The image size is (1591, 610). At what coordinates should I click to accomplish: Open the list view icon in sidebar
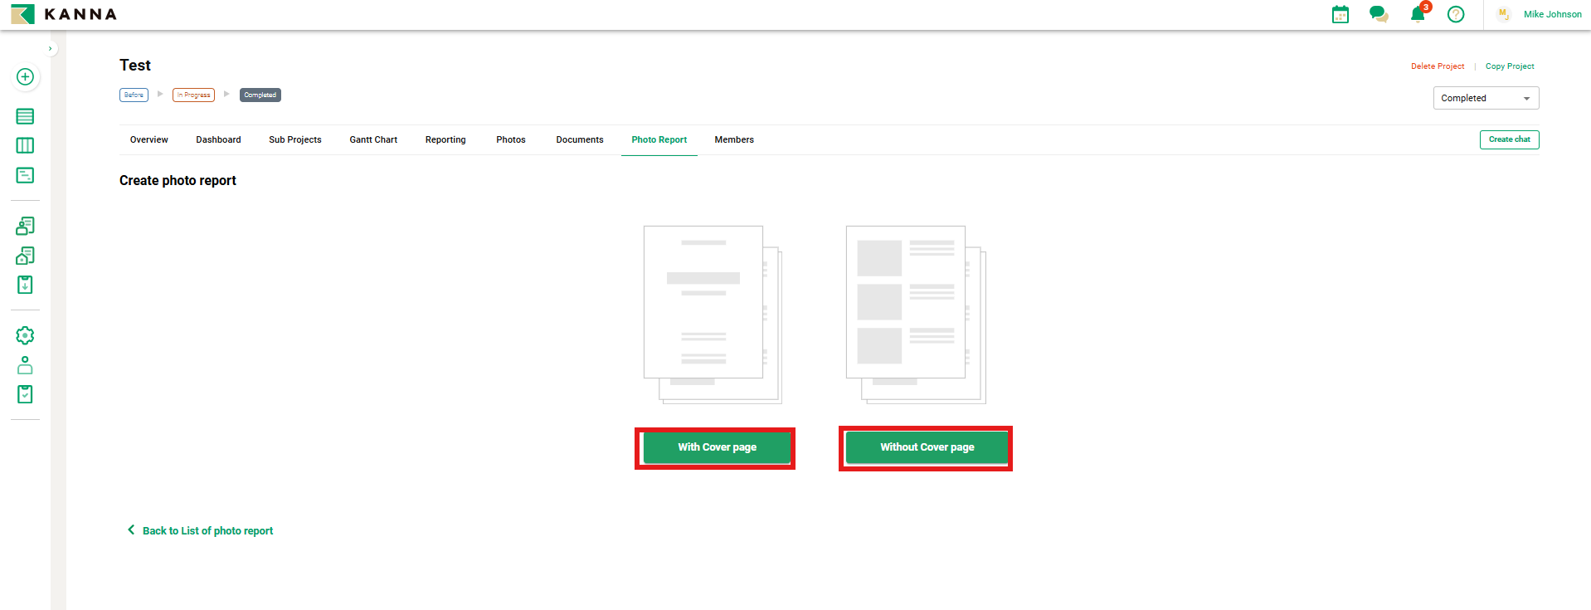pyautogui.click(x=25, y=116)
